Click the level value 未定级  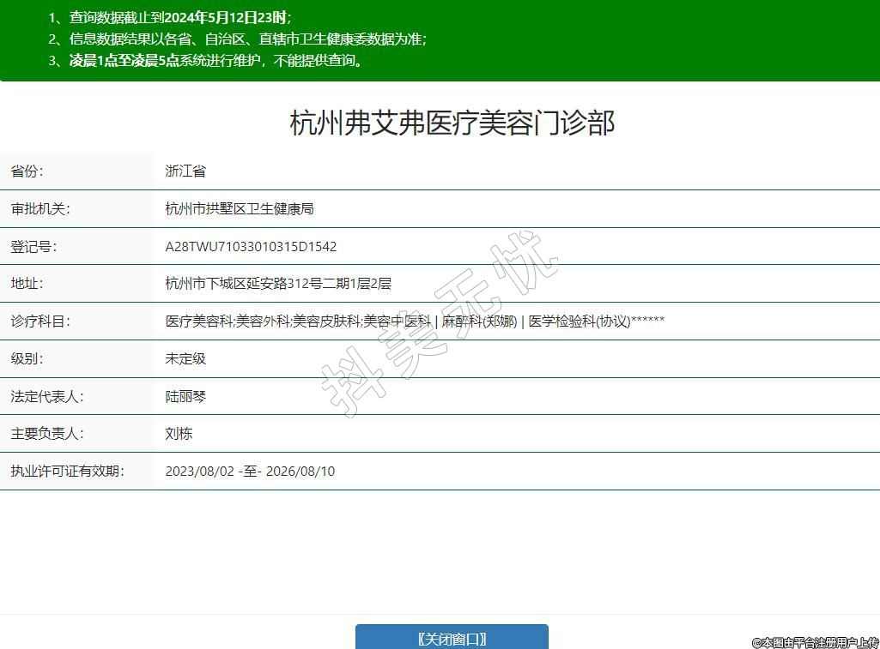click(185, 359)
